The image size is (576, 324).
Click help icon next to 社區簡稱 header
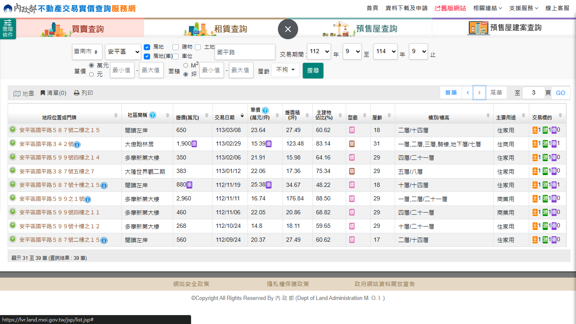tap(153, 115)
